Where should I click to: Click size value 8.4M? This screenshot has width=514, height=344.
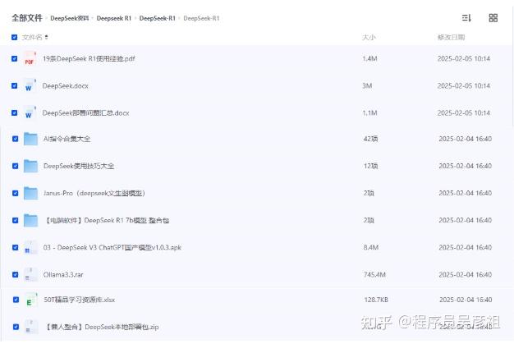coord(371,247)
